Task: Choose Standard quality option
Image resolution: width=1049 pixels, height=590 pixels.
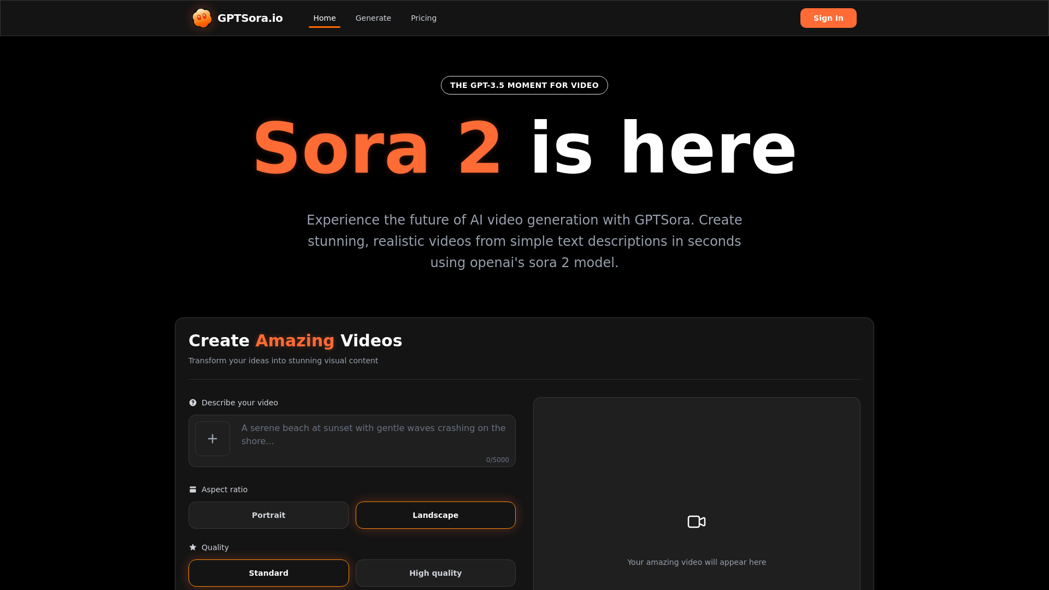Action: click(268, 573)
